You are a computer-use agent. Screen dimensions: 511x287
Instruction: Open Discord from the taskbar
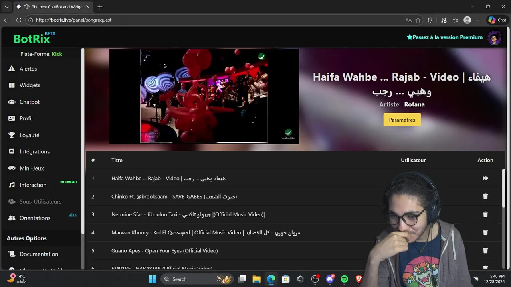[x=330, y=279]
